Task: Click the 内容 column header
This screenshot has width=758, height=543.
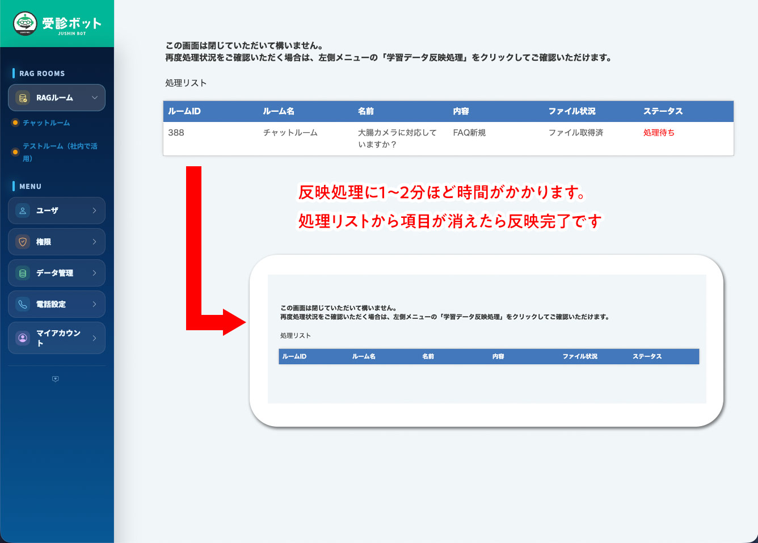Action: (461, 111)
